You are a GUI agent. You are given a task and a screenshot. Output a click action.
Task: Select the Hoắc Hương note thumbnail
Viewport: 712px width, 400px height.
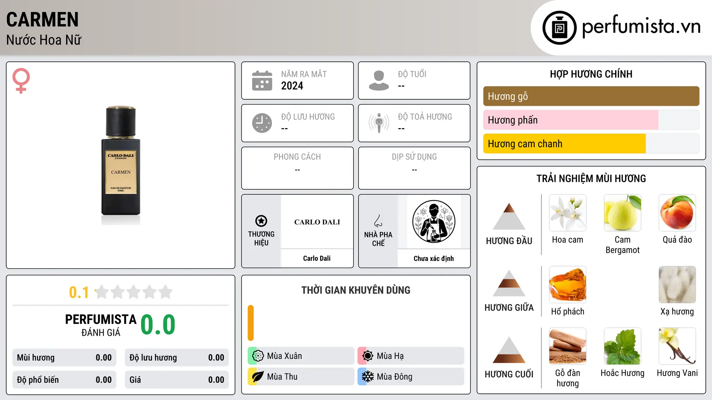pos(623,346)
